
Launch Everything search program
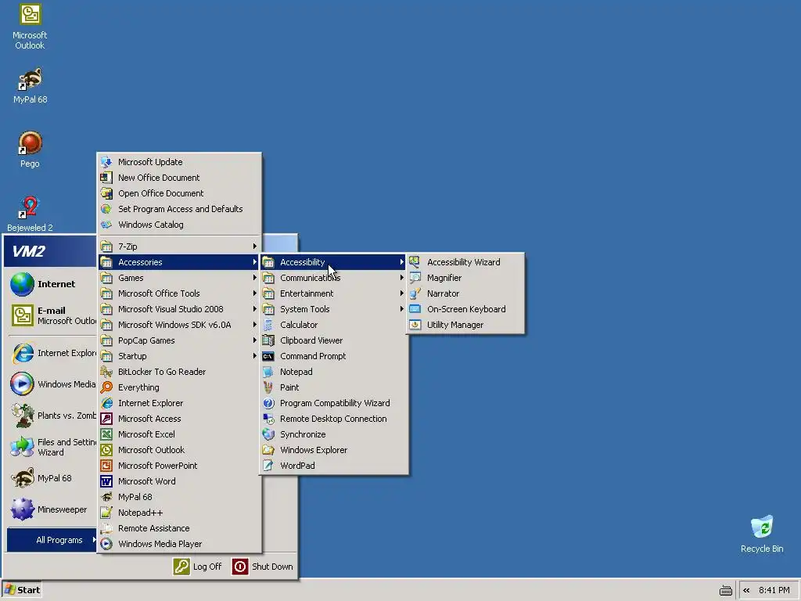coord(179,387)
